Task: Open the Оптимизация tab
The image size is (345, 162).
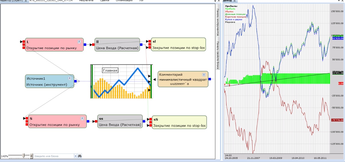Action: click(124, 1)
